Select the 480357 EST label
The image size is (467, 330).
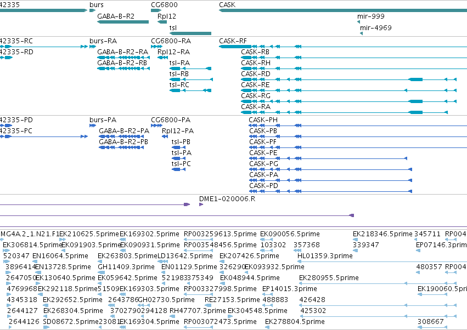point(429,267)
